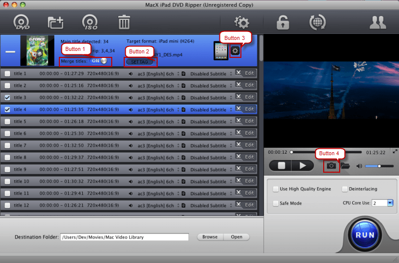Load a DVD disc with the DVD icon
The image size is (399, 263).
[21, 22]
